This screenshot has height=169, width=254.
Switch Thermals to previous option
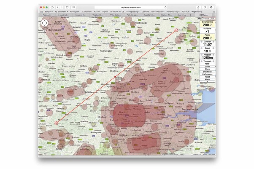coord(202,61)
